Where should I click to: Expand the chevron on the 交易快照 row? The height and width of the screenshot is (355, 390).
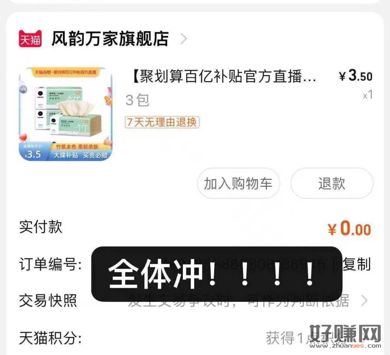tap(365, 300)
